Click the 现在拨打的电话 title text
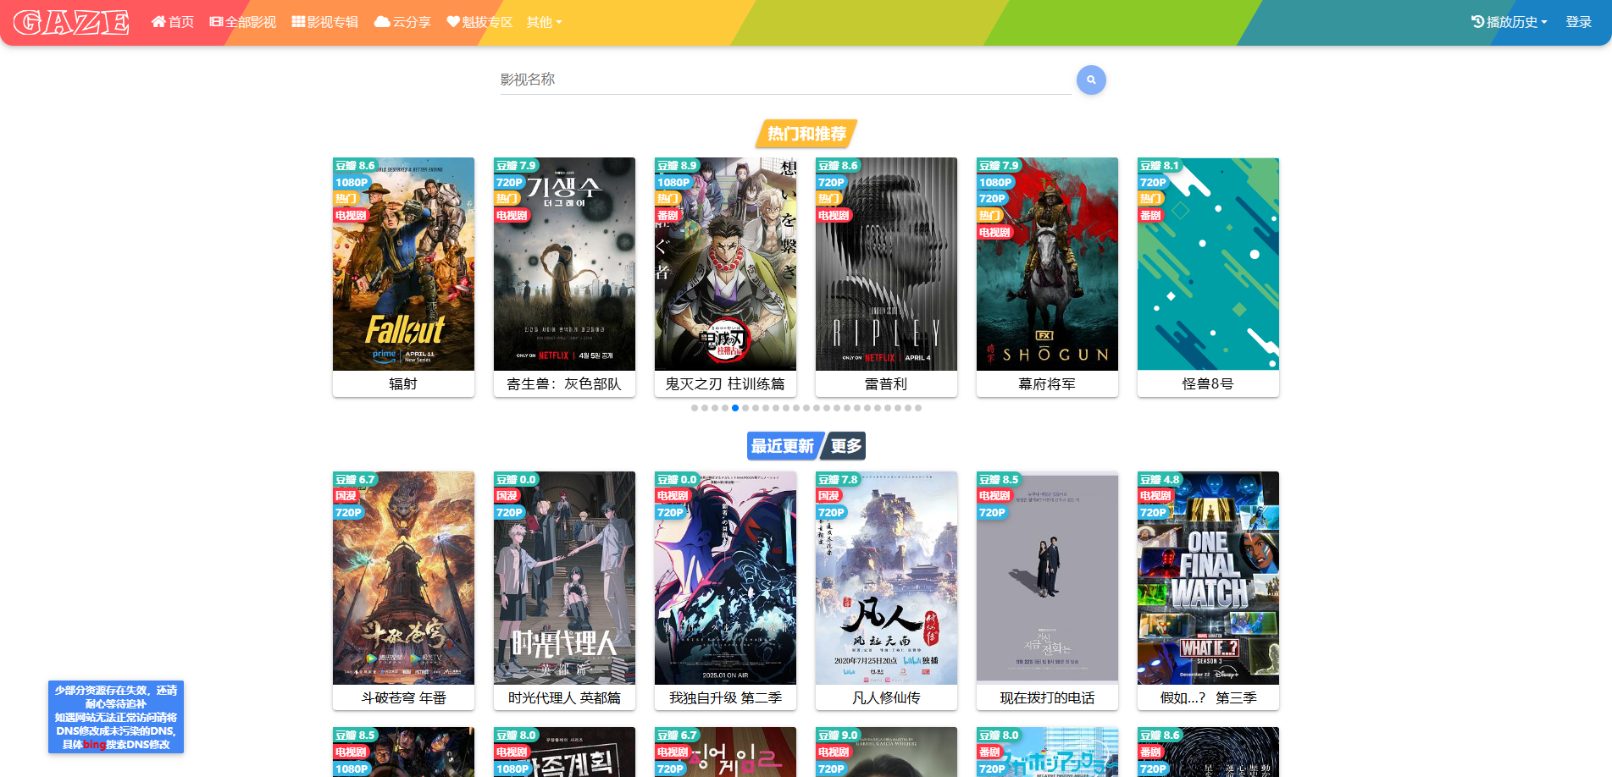This screenshot has width=1612, height=777. click(1047, 697)
